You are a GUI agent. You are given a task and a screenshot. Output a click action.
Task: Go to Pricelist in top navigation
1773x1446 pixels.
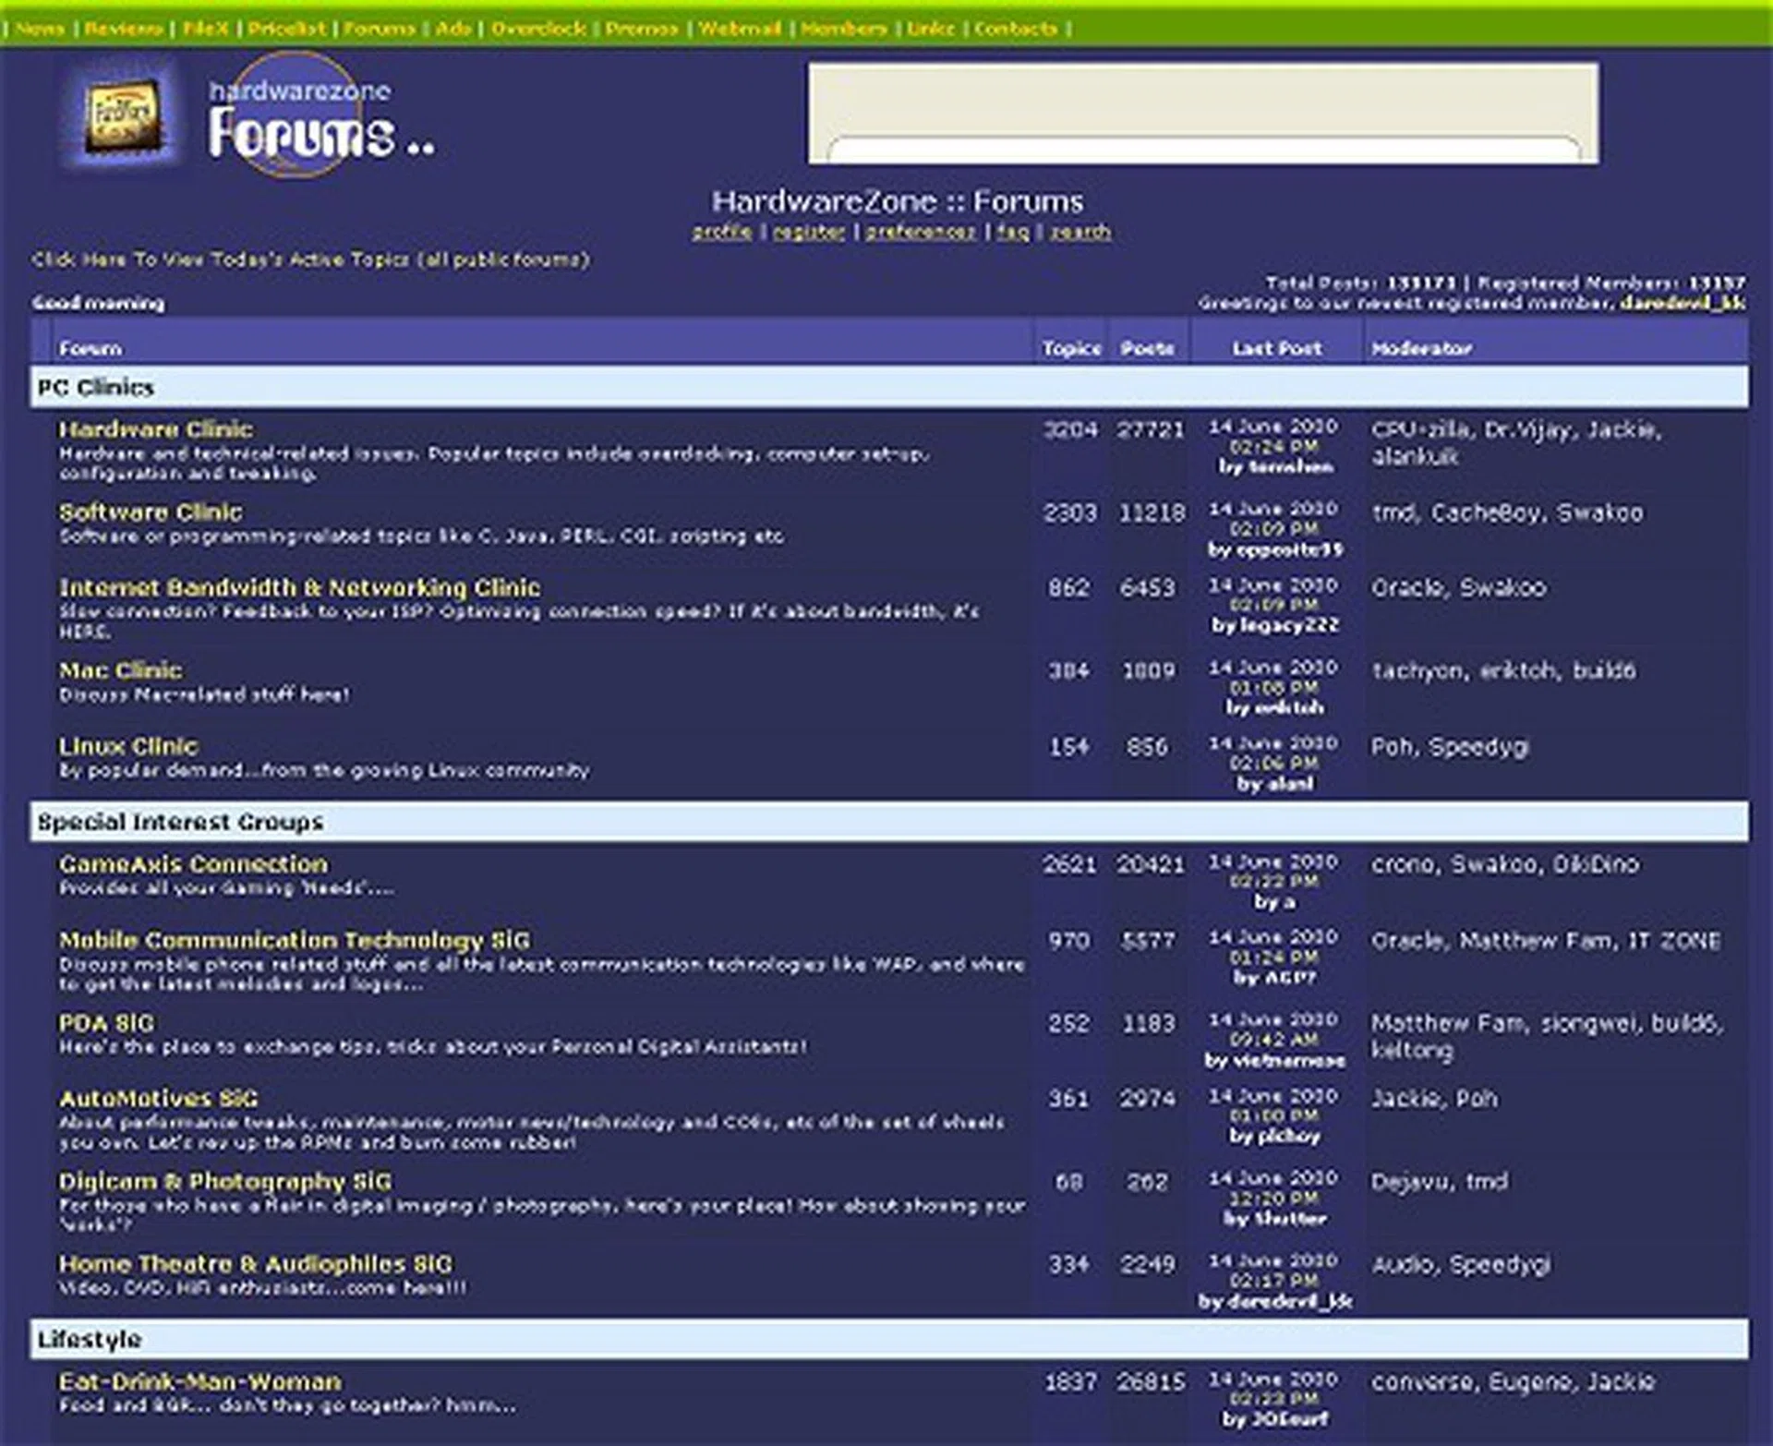point(287,29)
